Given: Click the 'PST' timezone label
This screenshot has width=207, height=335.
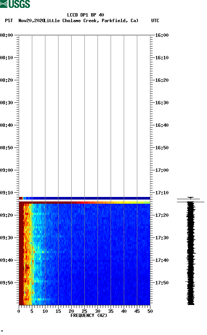Looking at the screenshot, I should point(9,21).
